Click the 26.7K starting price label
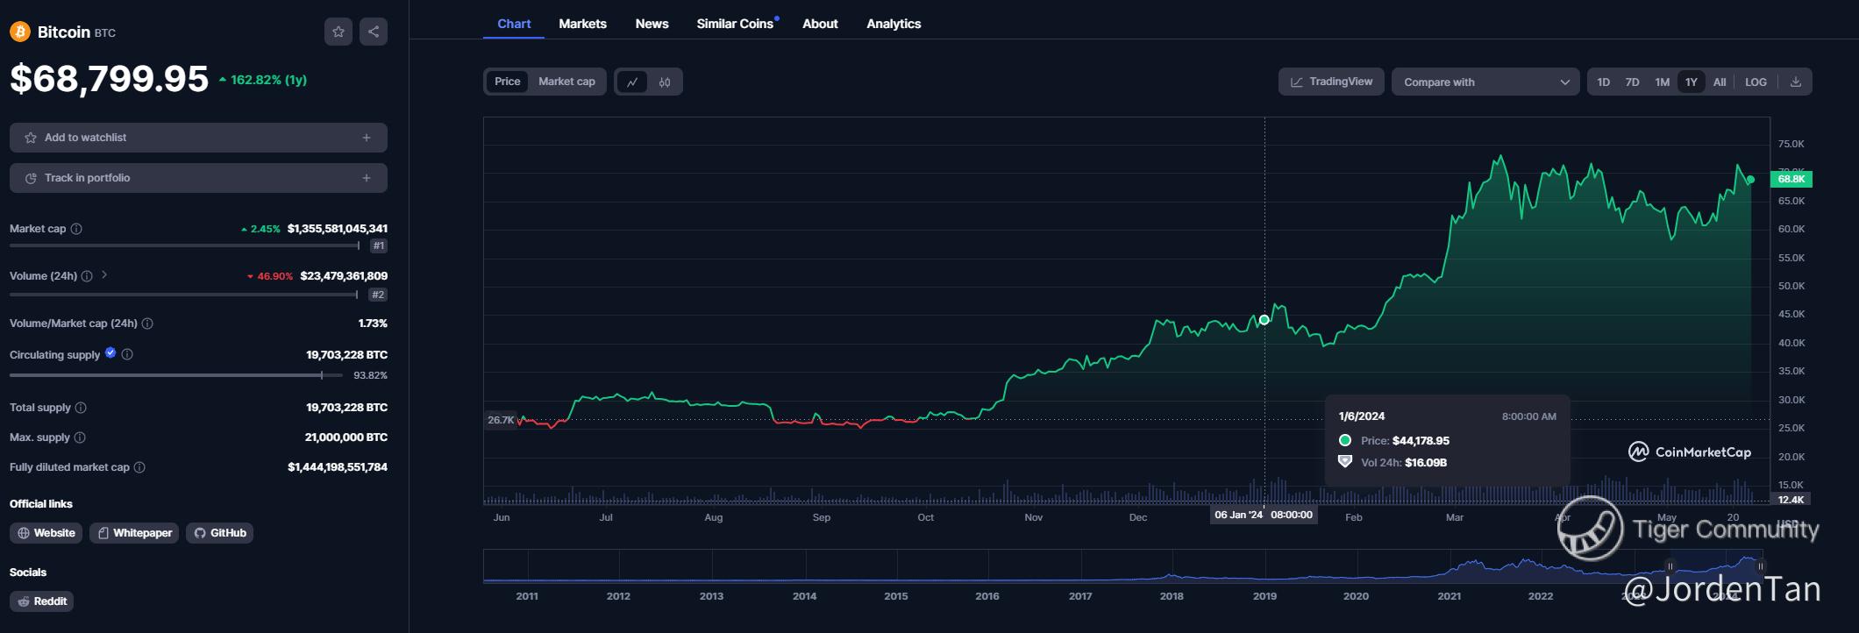 (x=501, y=420)
